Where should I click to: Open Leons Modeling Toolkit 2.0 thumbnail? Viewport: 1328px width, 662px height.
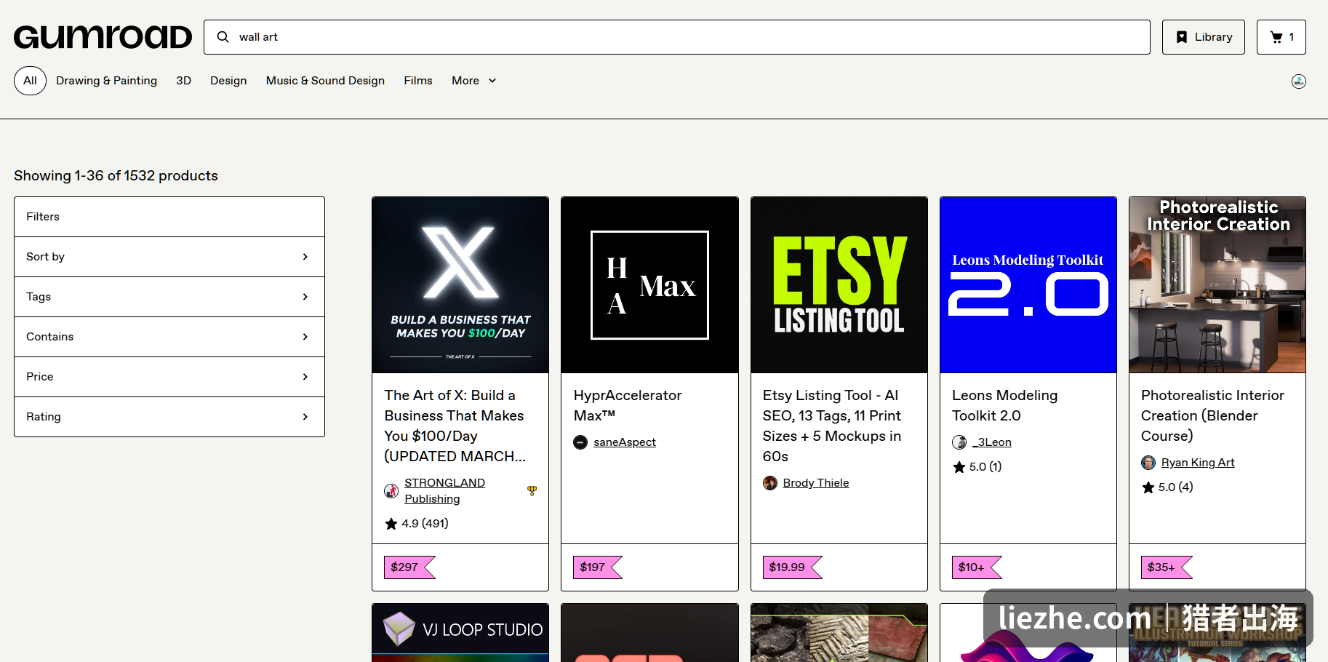click(1028, 285)
